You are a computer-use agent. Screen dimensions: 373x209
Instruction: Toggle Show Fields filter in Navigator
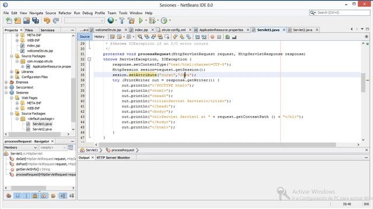click(17, 196)
